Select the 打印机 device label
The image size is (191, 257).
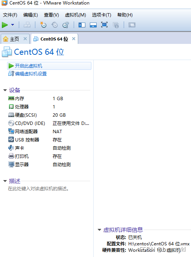point(22,156)
